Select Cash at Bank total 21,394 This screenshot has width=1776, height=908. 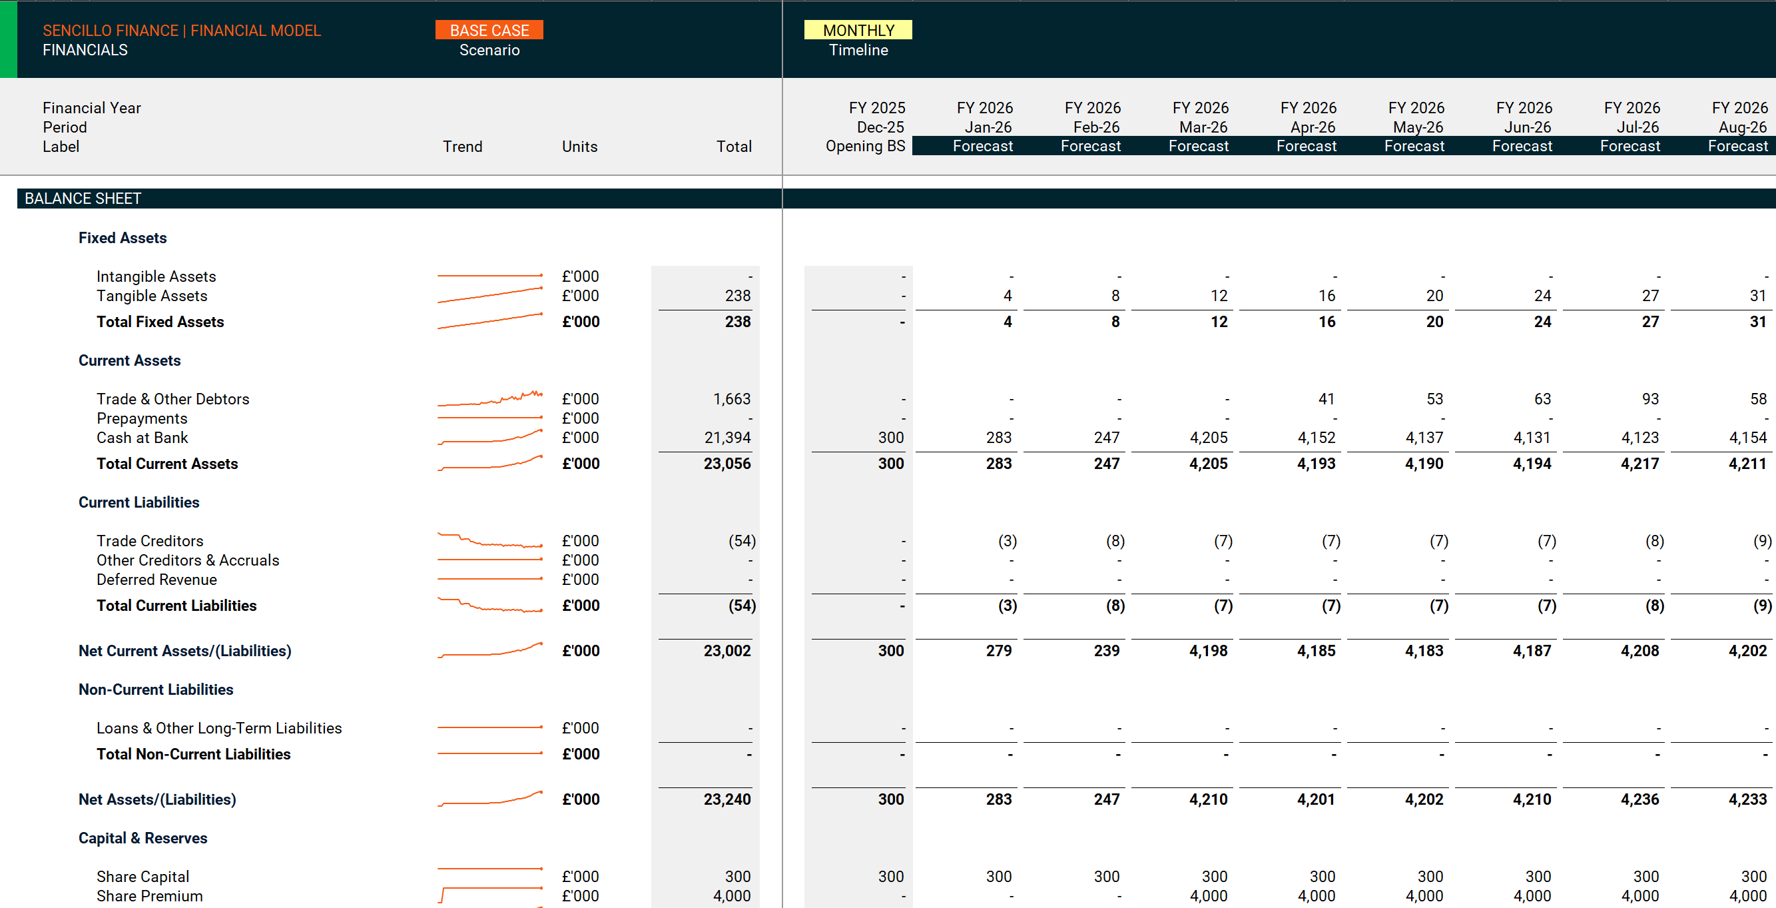pos(727,438)
